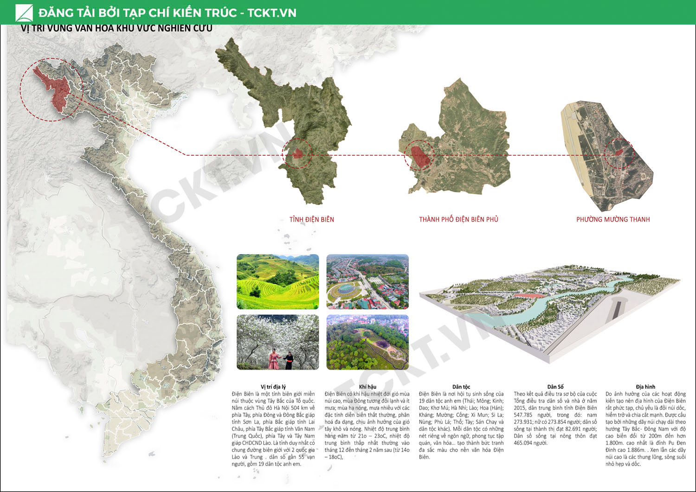Click the 'TỈNH ĐIỆN BIÊN' label
Screen dimensions: 696x492
(x=311, y=219)
